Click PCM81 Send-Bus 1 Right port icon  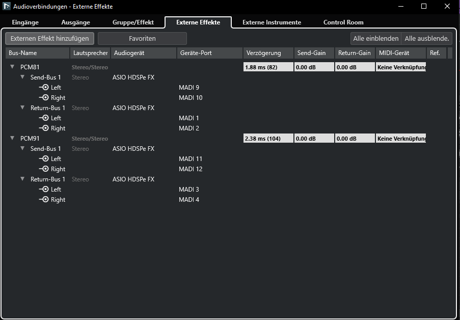44,97
